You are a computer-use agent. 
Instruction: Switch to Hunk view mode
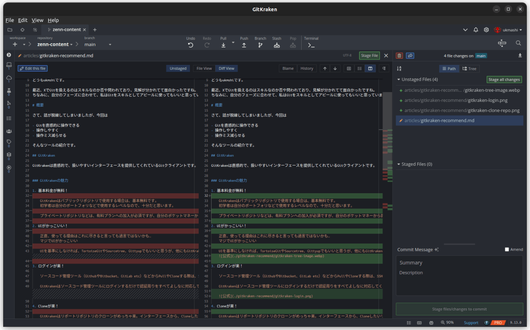[349, 68]
